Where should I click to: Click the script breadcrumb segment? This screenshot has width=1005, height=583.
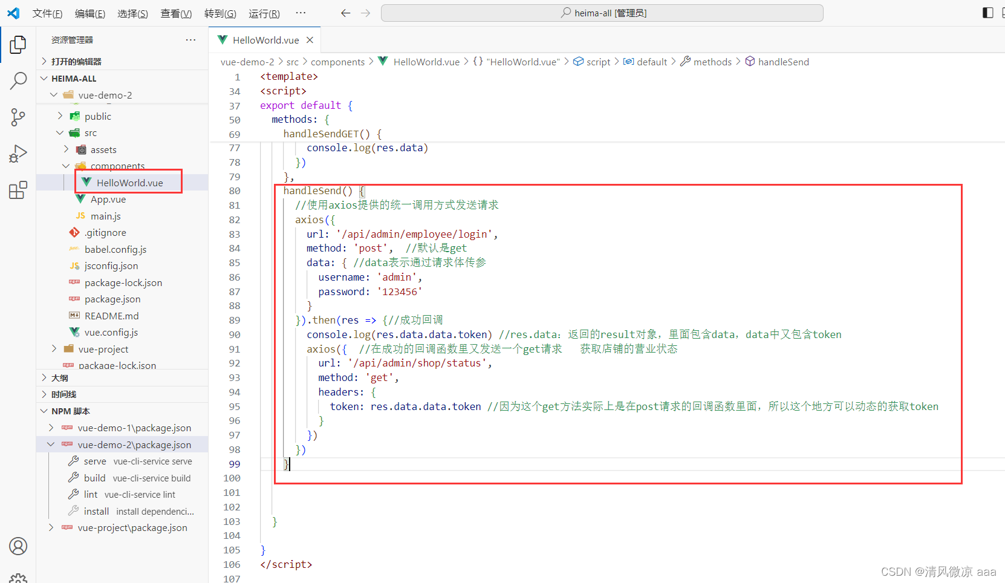592,62
